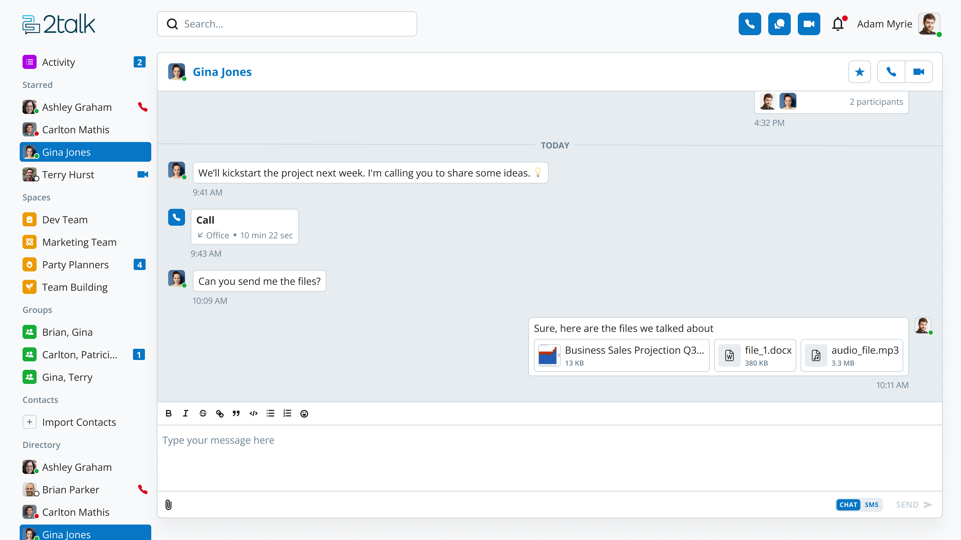The image size is (961, 540).
Task: Insert a code block
Action: click(x=253, y=413)
